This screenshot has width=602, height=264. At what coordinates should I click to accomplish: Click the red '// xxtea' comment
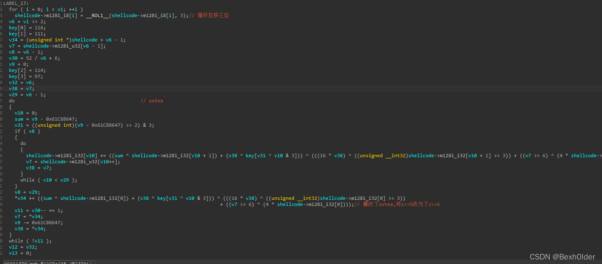(x=152, y=101)
